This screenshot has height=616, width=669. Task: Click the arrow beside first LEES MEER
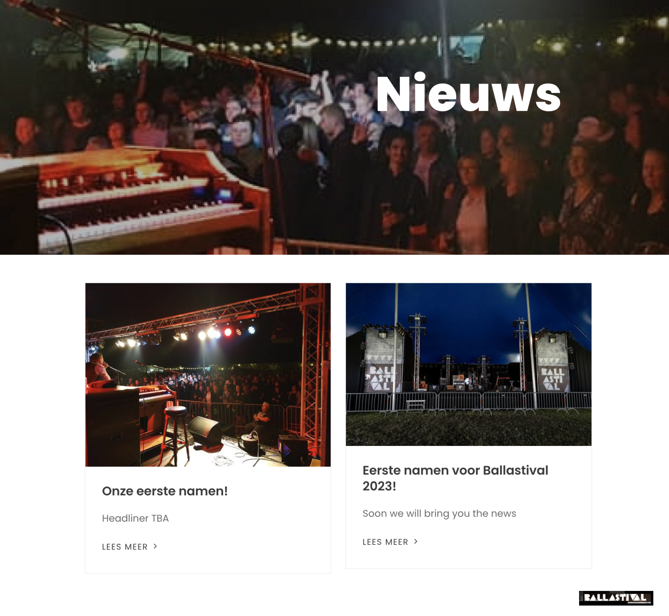pyautogui.click(x=155, y=546)
